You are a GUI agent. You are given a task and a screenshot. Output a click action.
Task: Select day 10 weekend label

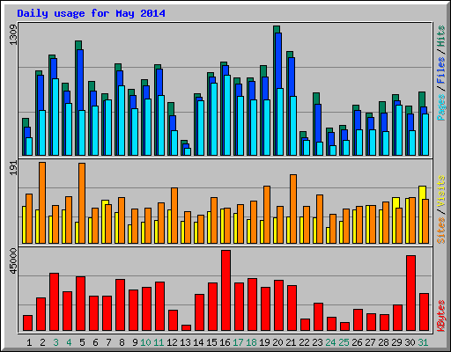pos(145,342)
